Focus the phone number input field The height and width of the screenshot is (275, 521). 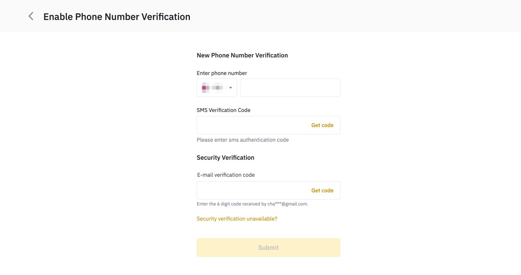coord(290,87)
